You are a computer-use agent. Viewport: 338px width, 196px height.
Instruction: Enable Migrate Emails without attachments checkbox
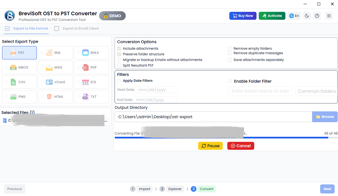pyautogui.click(x=119, y=60)
